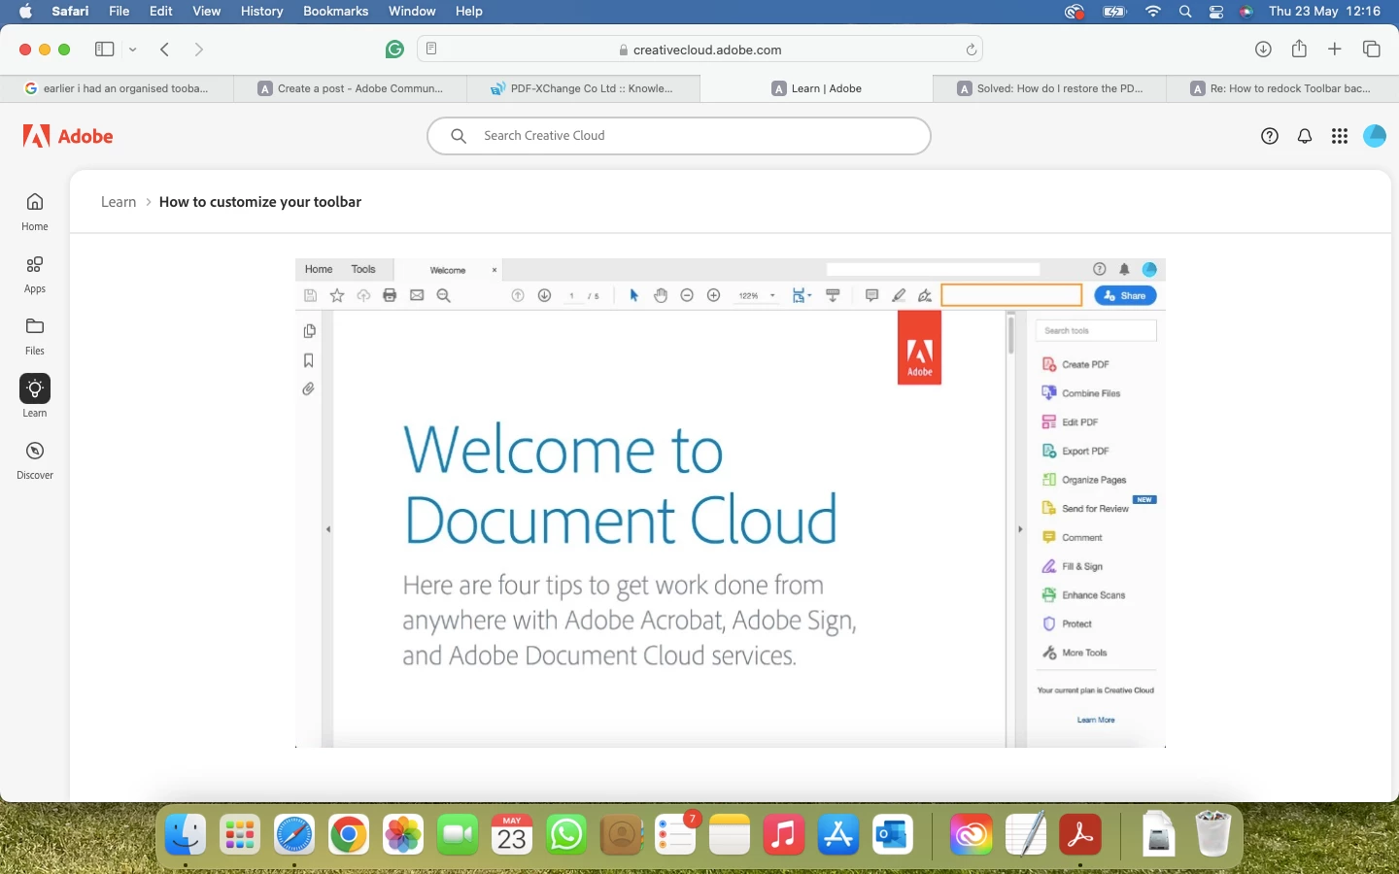Open the View menu
The width and height of the screenshot is (1399, 874).
coord(206,11)
